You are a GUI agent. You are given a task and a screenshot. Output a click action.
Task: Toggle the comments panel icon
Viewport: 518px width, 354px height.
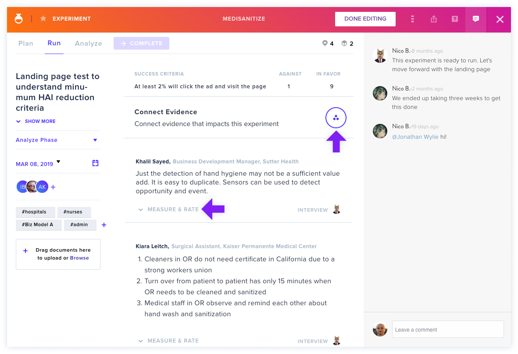pyautogui.click(x=476, y=19)
